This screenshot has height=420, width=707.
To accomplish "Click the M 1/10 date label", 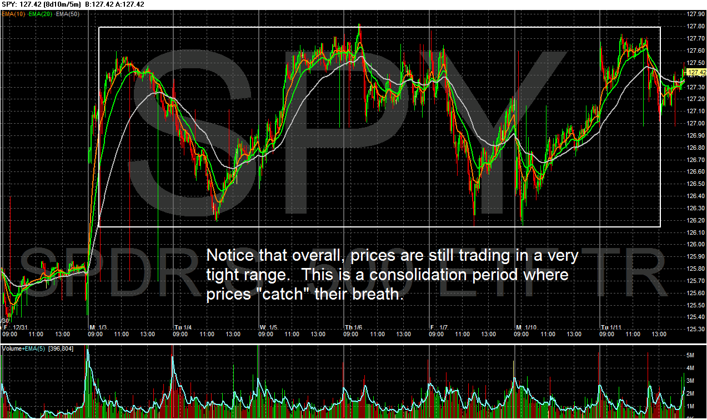I will tap(527, 327).
